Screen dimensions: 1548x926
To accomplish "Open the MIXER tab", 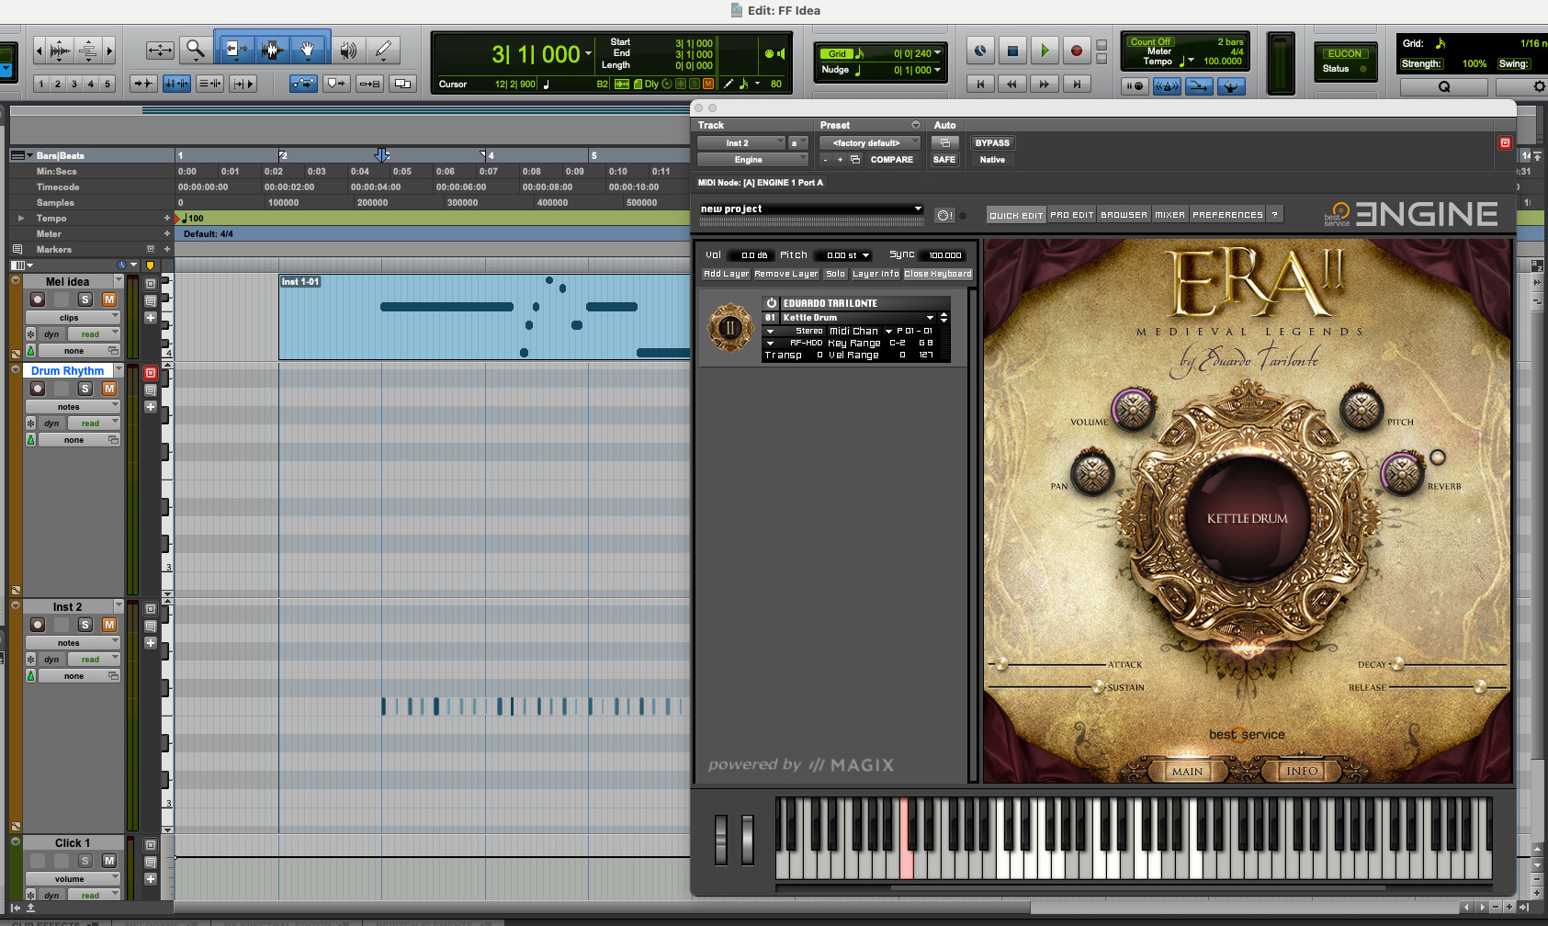I will click(x=1169, y=215).
